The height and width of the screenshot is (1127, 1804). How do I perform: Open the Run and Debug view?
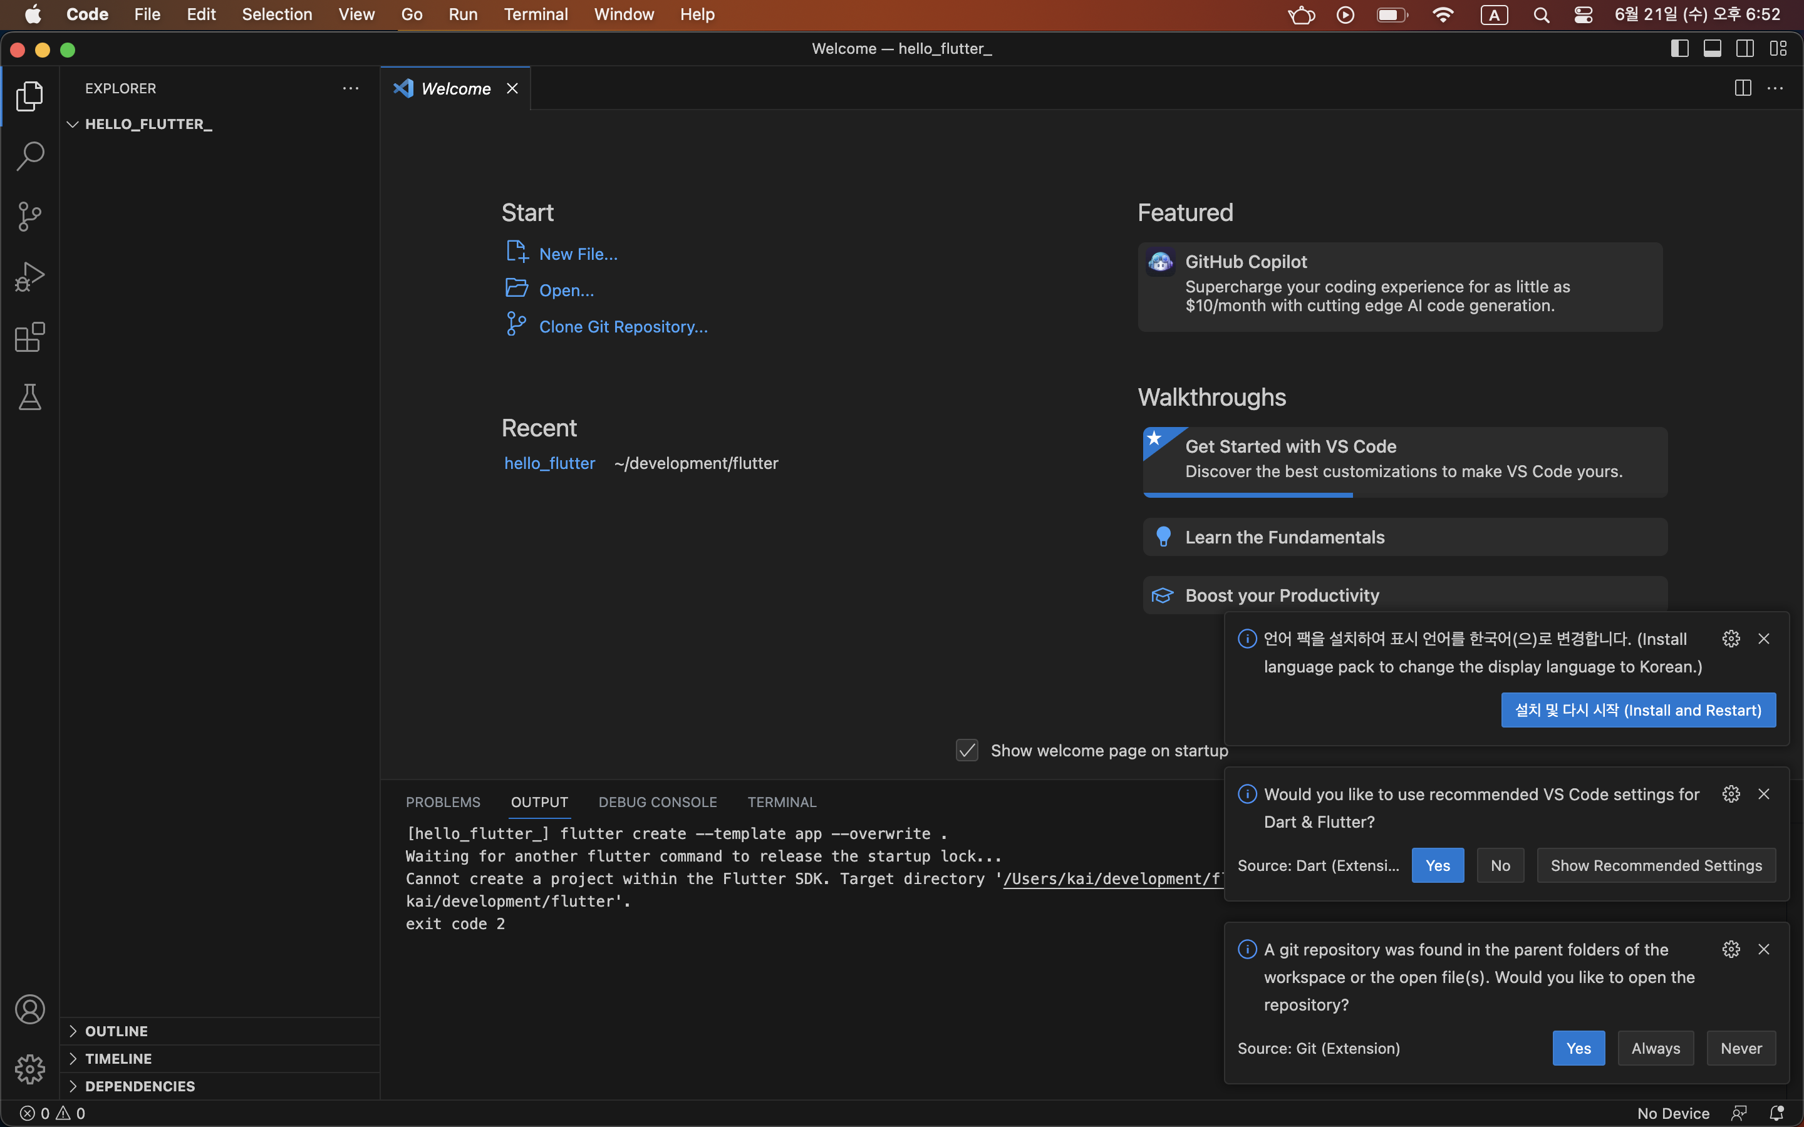click(30, 277)
